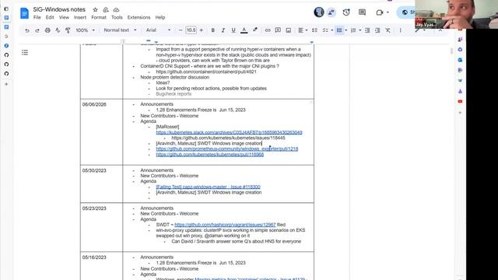This screenshot has width=498, height=280.
Task: Decrease the font size
Action: [x=181, y=30]
